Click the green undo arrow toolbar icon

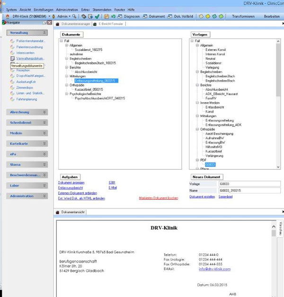click(x=113, y=17)
